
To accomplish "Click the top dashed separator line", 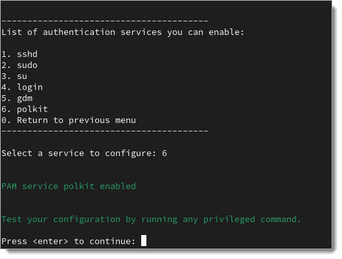I will click(x=105, y=21).
